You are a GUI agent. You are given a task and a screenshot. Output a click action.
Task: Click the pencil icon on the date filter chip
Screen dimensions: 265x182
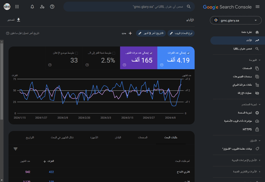pyautogui.click(x=140, y=33)
